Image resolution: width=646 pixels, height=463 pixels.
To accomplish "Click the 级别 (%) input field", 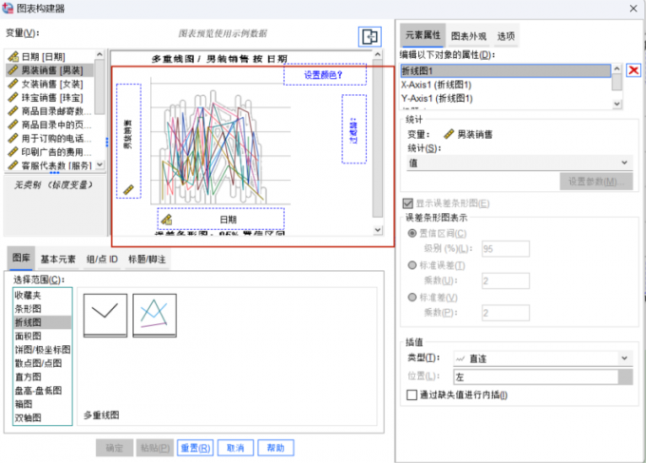I will click(505, 248).
